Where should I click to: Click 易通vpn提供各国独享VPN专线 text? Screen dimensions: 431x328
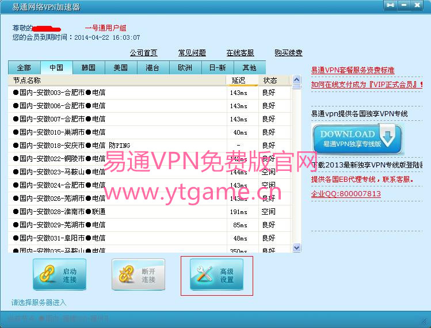pyautogui.click(x=359, y=113)
